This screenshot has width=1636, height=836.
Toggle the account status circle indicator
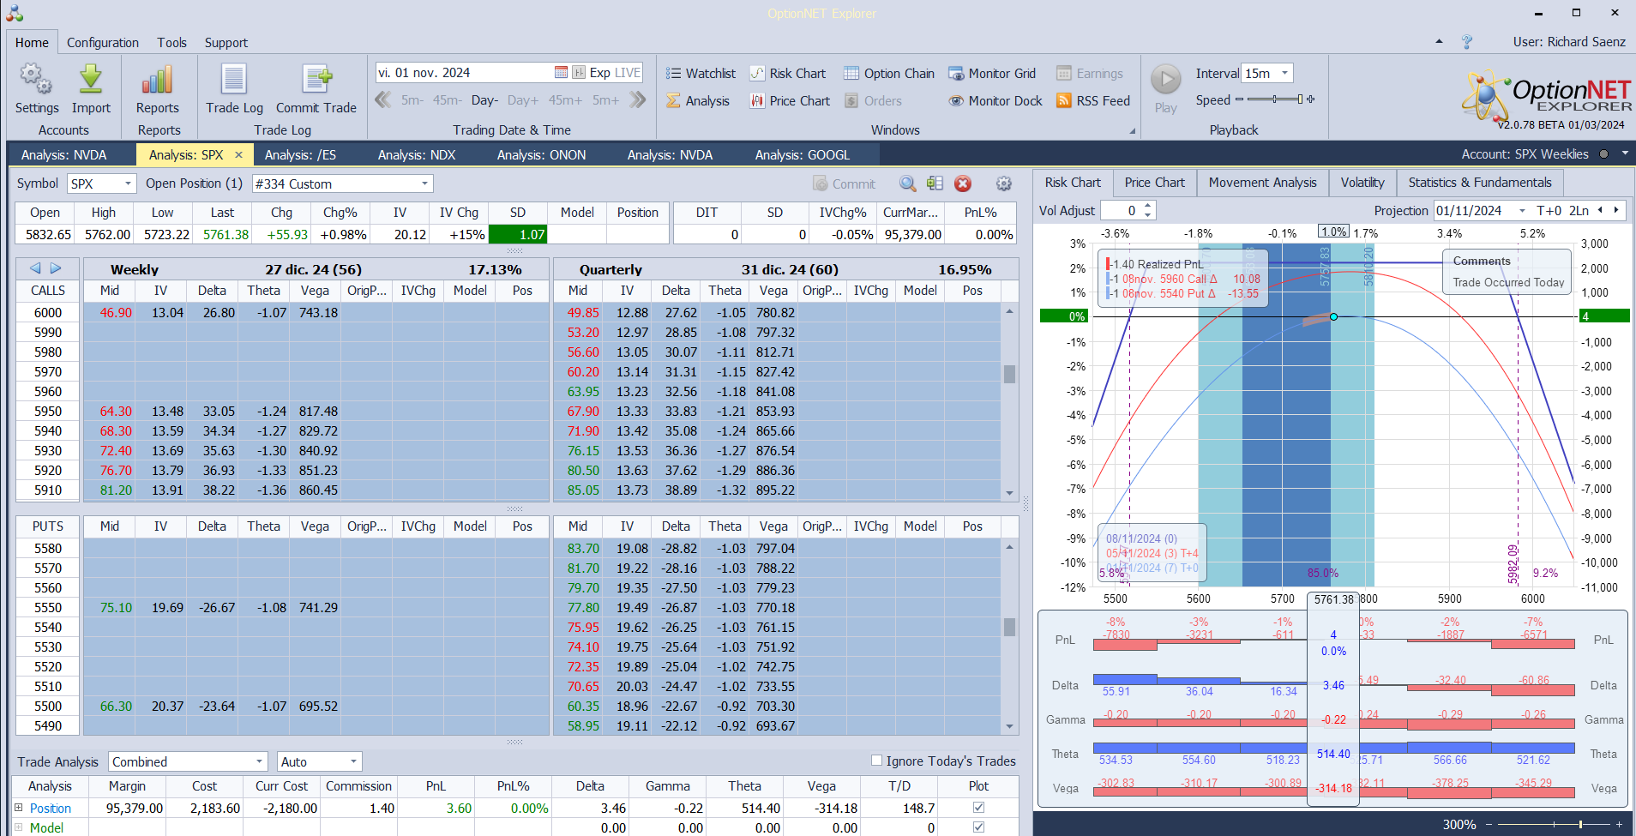pyautogui.click(x=1603, y=154)
